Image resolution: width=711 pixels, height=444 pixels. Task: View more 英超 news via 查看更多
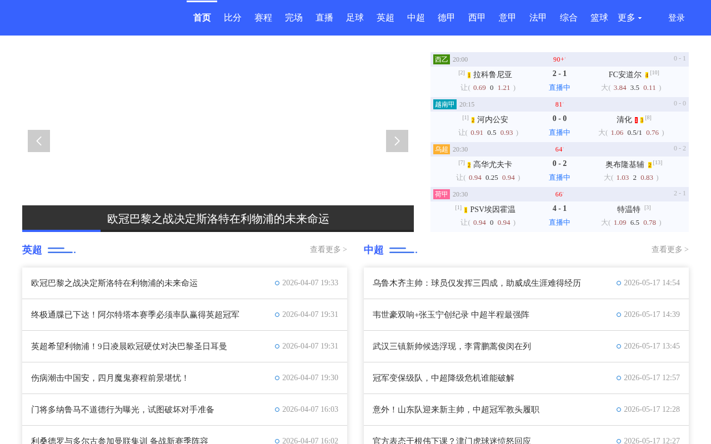pyautogui.click(x=328, y=250)
